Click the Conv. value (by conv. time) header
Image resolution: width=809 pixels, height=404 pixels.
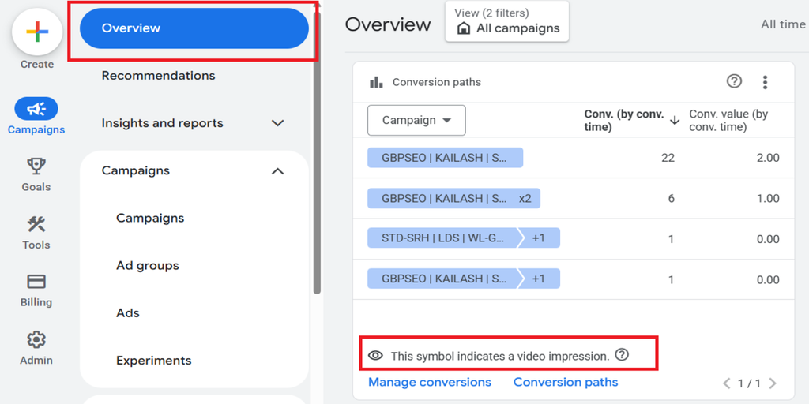click(728, 121)
